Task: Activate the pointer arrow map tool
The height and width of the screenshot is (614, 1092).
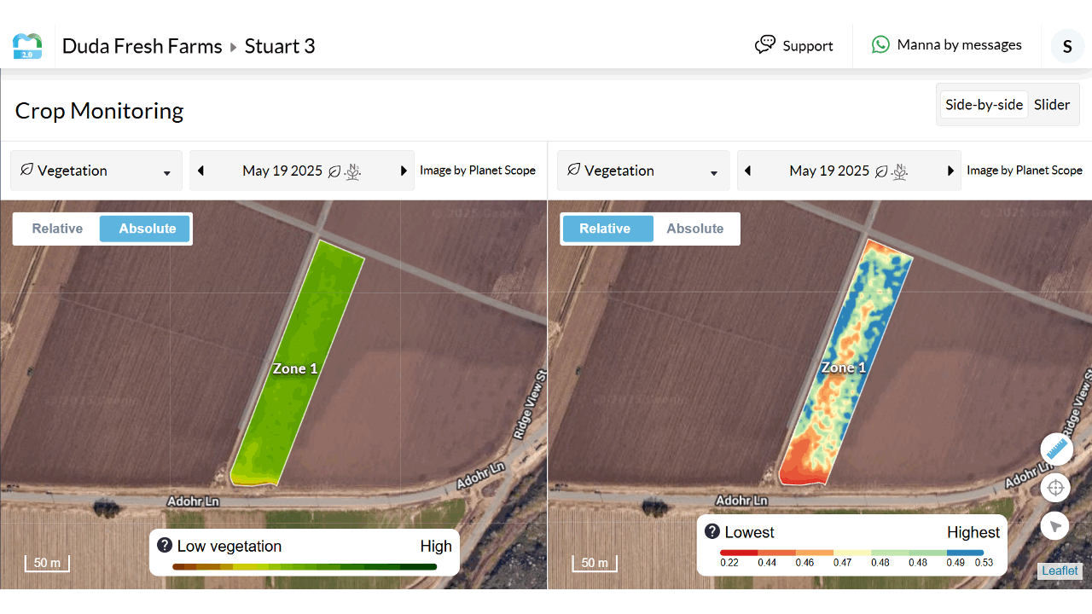Action: pos(1056,526)
